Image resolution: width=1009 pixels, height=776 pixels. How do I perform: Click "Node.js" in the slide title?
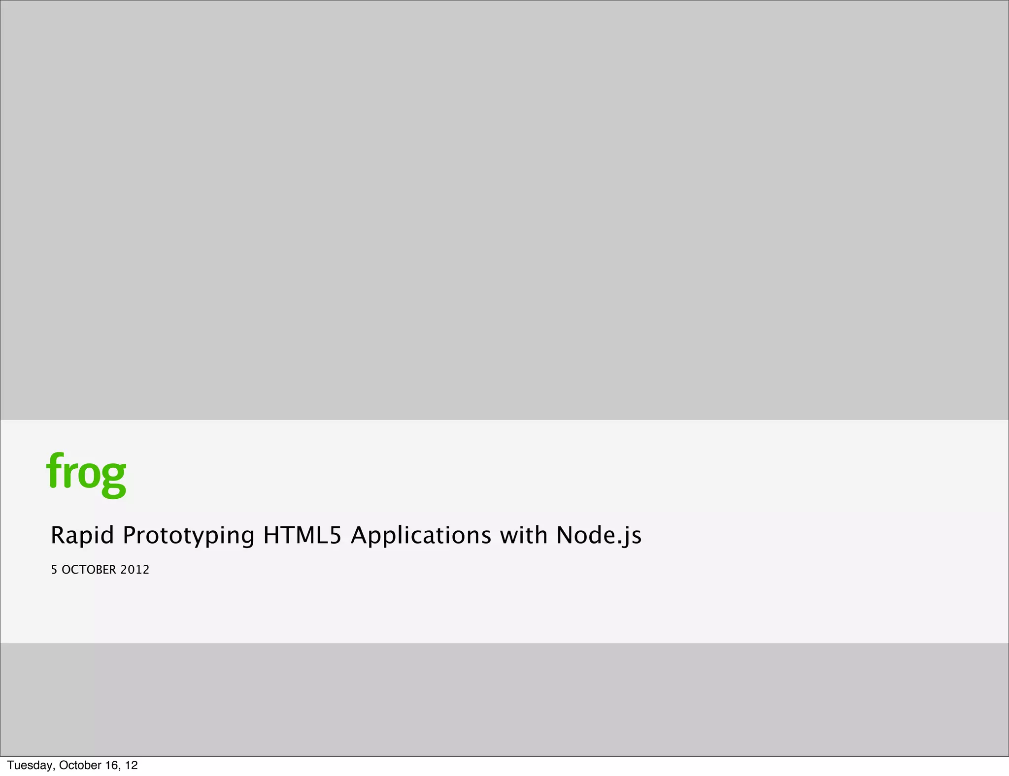(x=599, y=535)
